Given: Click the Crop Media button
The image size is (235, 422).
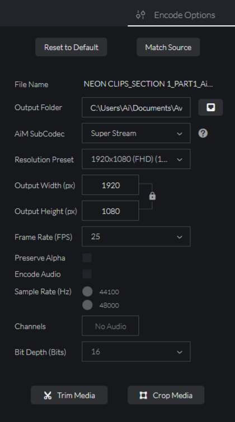Looking at the screenshot, I should (166, 395).
